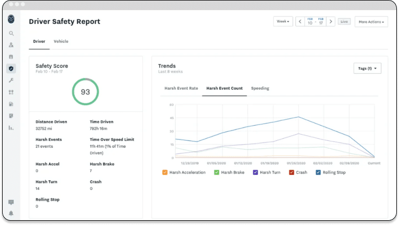Open the chat feedback sidebar icon
This screenshot has height=225, width=399.
click(11, 202)
